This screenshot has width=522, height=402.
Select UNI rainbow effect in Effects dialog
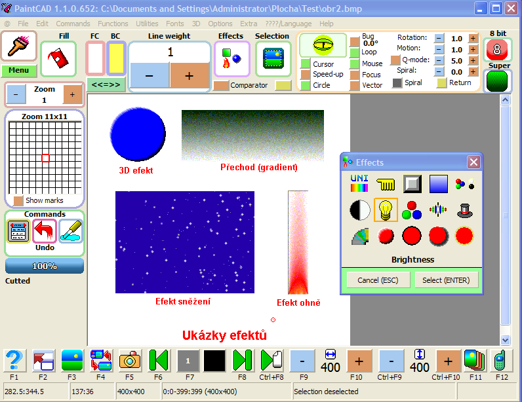pos(359,183)
